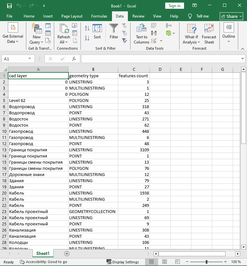The image size is (247, 266).
Task: Open the Formulas ribbon tab
Action: 99,16
